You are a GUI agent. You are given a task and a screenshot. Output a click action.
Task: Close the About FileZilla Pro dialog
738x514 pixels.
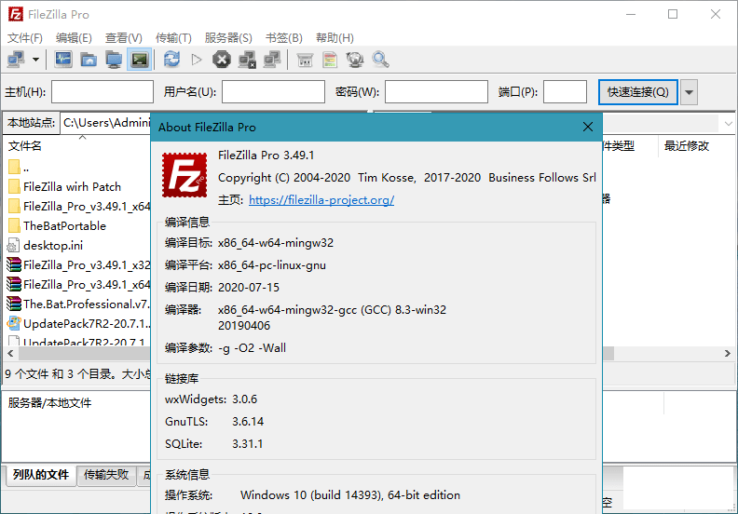click(x=587, y=127)
